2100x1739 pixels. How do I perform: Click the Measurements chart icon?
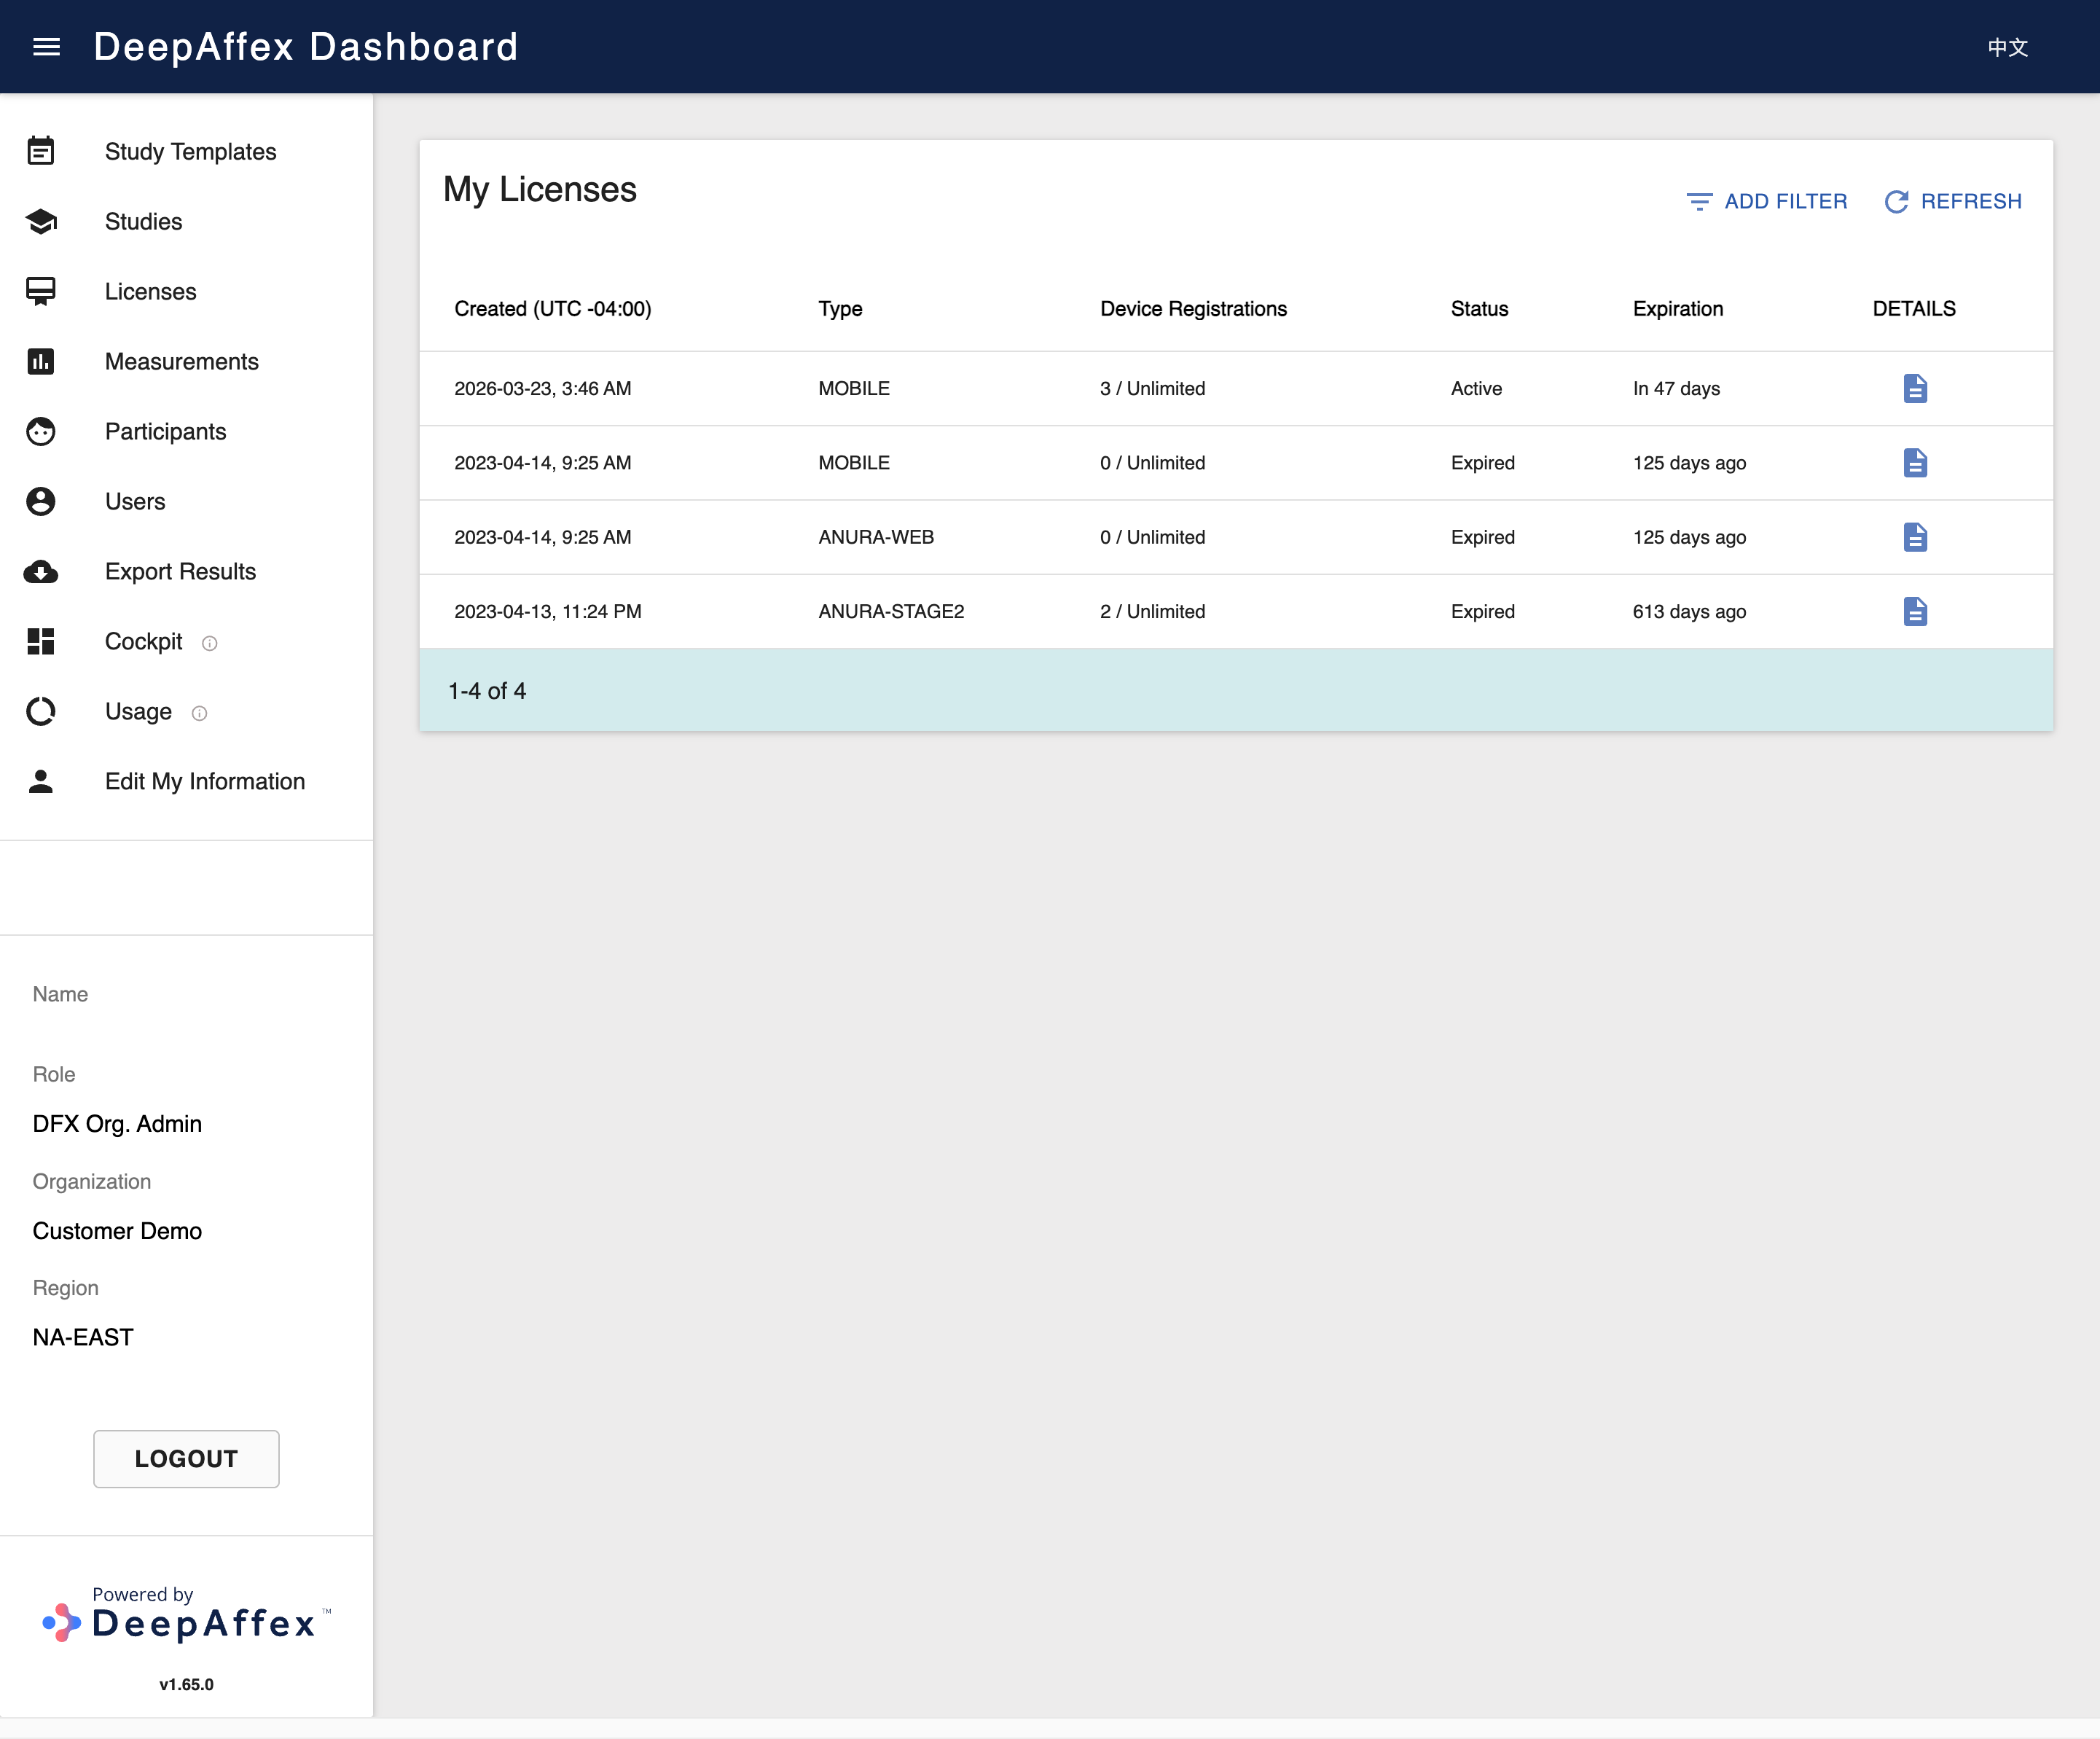(41, 361)
